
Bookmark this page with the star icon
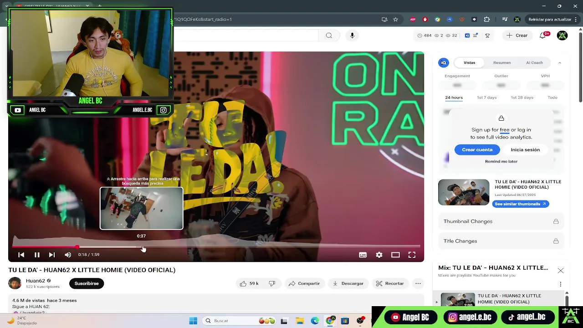coord(395,20)
